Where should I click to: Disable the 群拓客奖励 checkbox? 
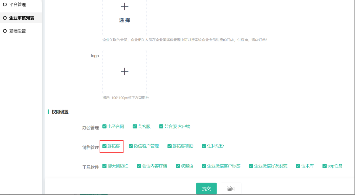pyautogui.click(x=170, y=146)
